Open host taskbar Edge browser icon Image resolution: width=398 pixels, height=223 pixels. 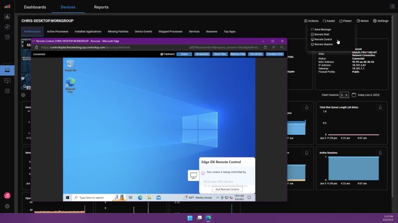click(208, 218)
